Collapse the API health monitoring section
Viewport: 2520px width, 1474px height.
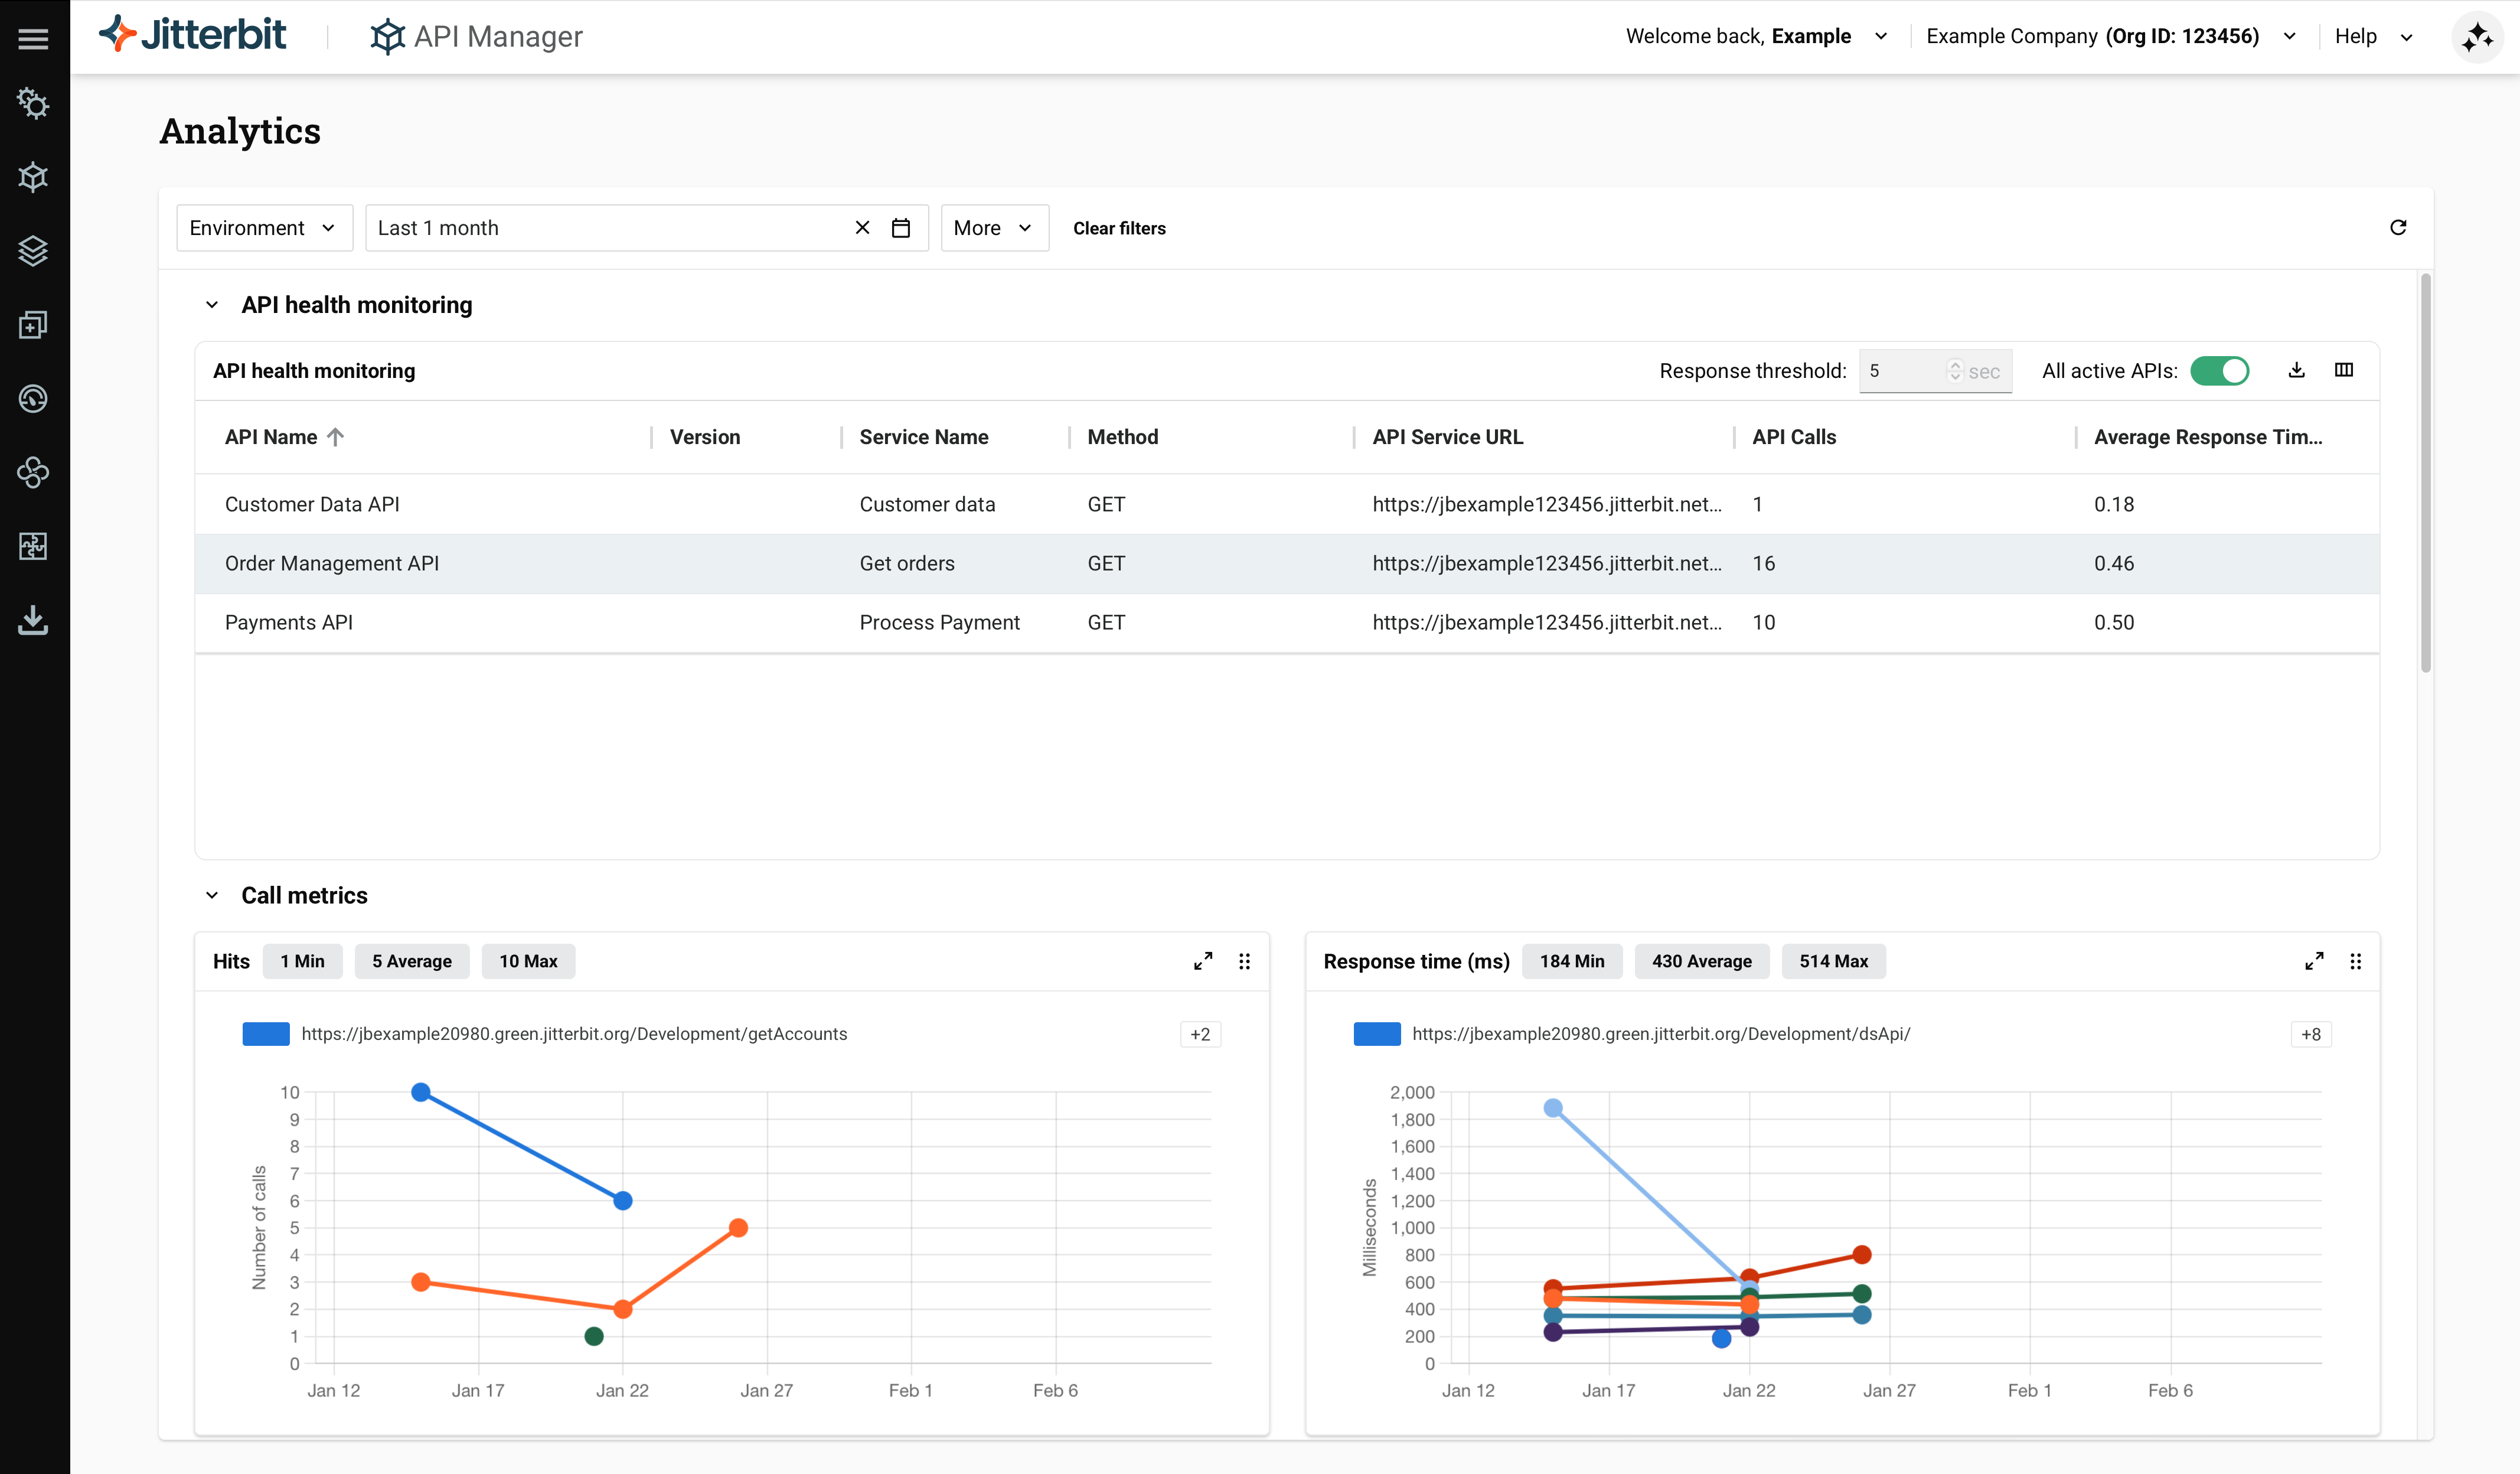tap(212, 305)
